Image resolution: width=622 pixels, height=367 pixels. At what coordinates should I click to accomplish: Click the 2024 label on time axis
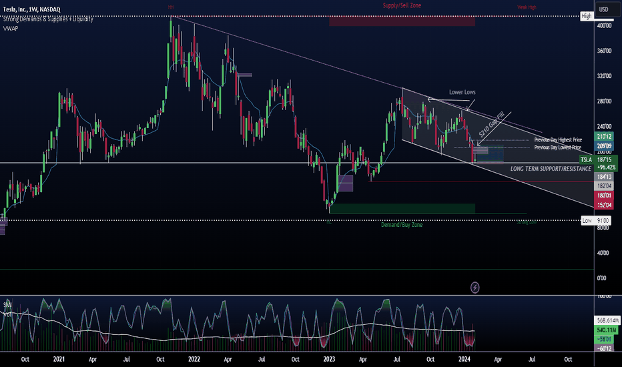pyautogui.click(x=464, y=359)
